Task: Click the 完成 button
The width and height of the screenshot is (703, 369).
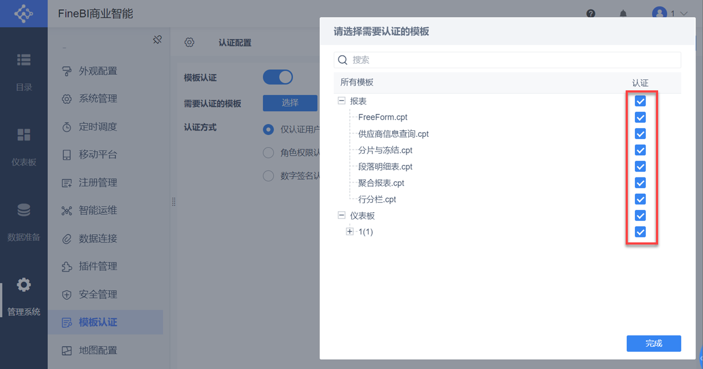Action: pos(654,344)
